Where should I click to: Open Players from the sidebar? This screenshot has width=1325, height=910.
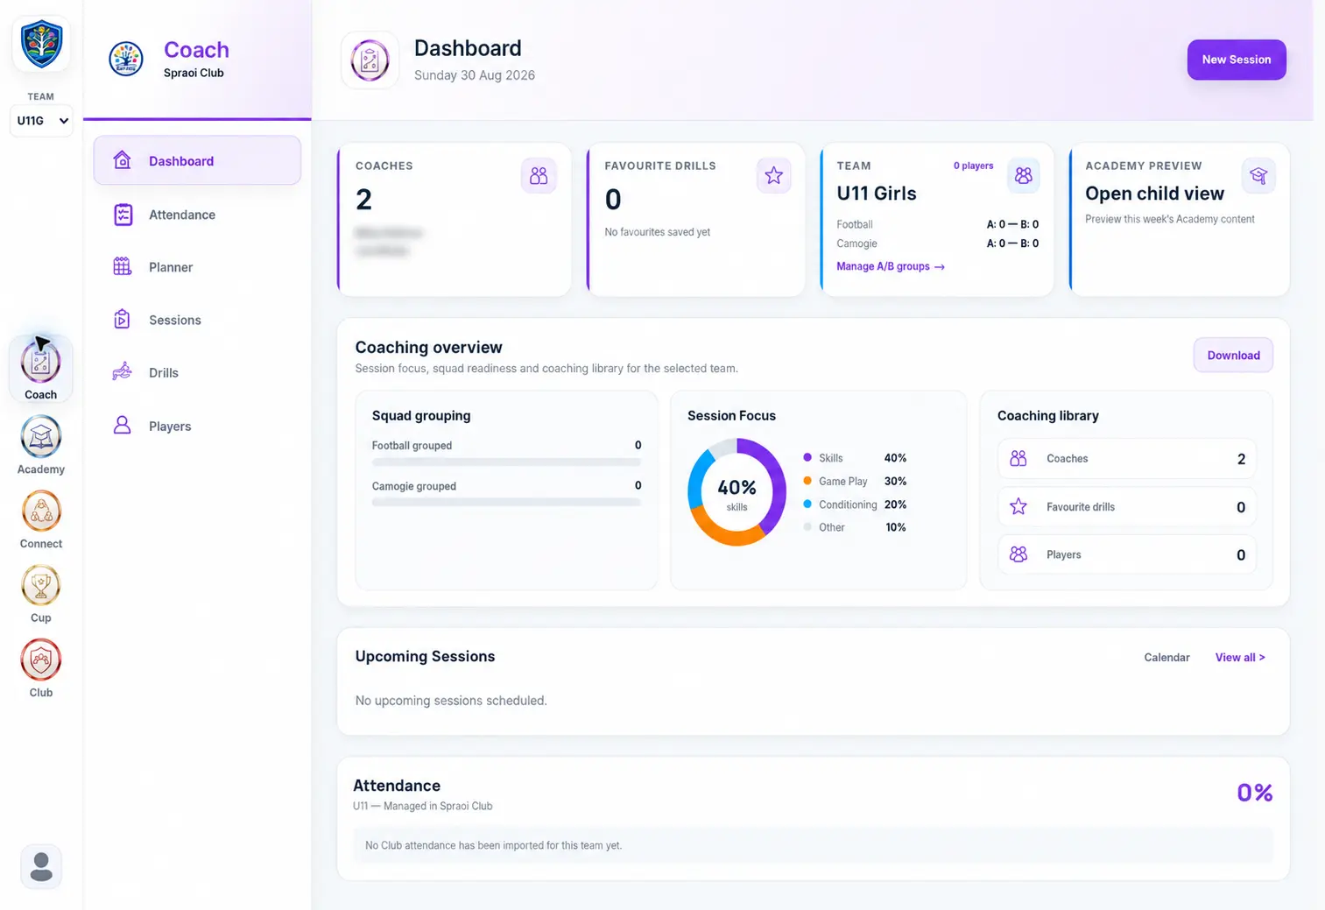coord(197,426)
